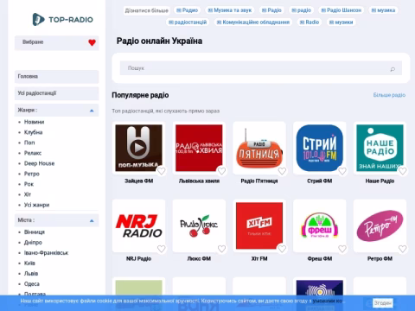Viewport: 415px width, 311px height.
Task: Favorite Хіт FM with its heart
Action: (x=282, y=249)
